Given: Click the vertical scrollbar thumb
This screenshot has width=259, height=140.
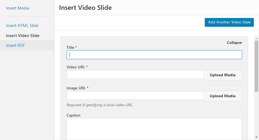Looking at the screenshot, I should coord(256,66).
